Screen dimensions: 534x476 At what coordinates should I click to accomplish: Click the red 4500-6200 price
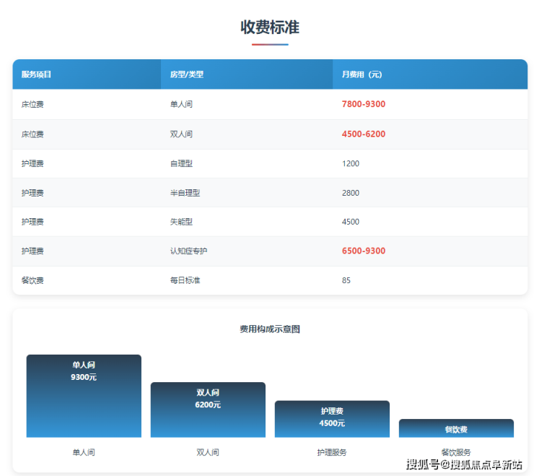coord(363,134)
